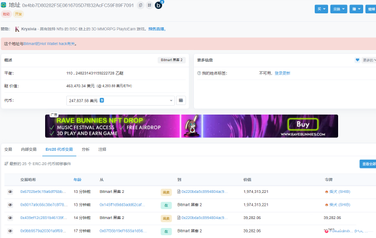The image size is (376, 238).
Task: Click the red heist tag under address
Action: (x=6, y=14)
